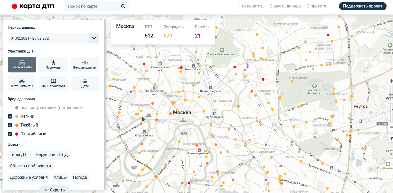Click the Курский вкз. station icon

tap(215, 113)
